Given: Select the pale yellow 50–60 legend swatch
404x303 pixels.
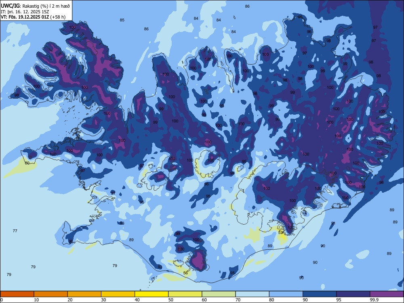Looking at the screenshot, I should click(185, 294).
